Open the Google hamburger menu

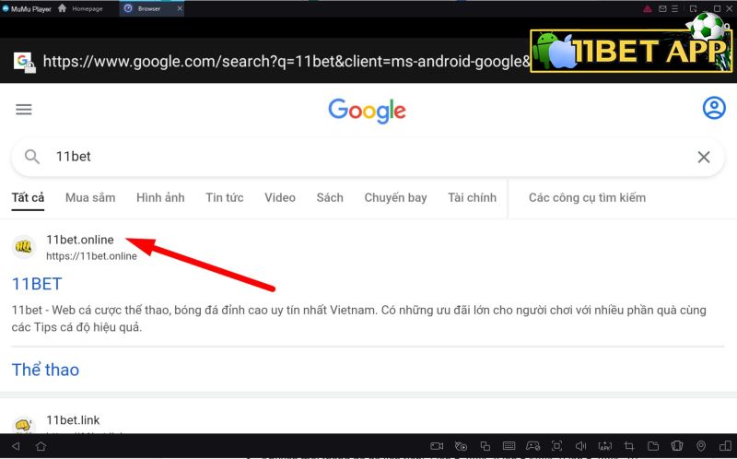click(x=24, y=110)
